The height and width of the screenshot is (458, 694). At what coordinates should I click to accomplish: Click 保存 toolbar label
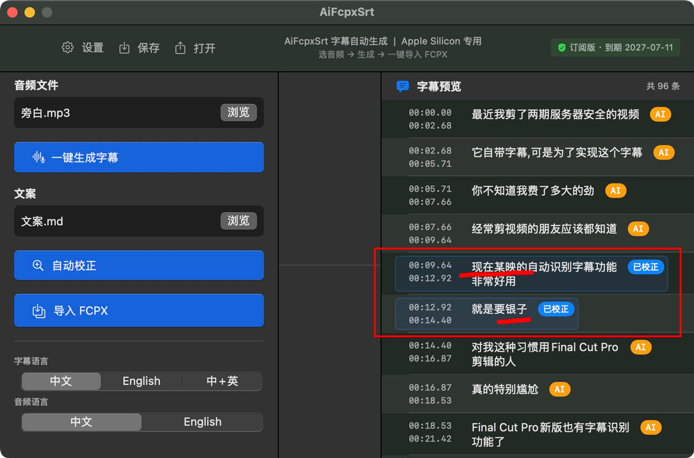[149, 48]
